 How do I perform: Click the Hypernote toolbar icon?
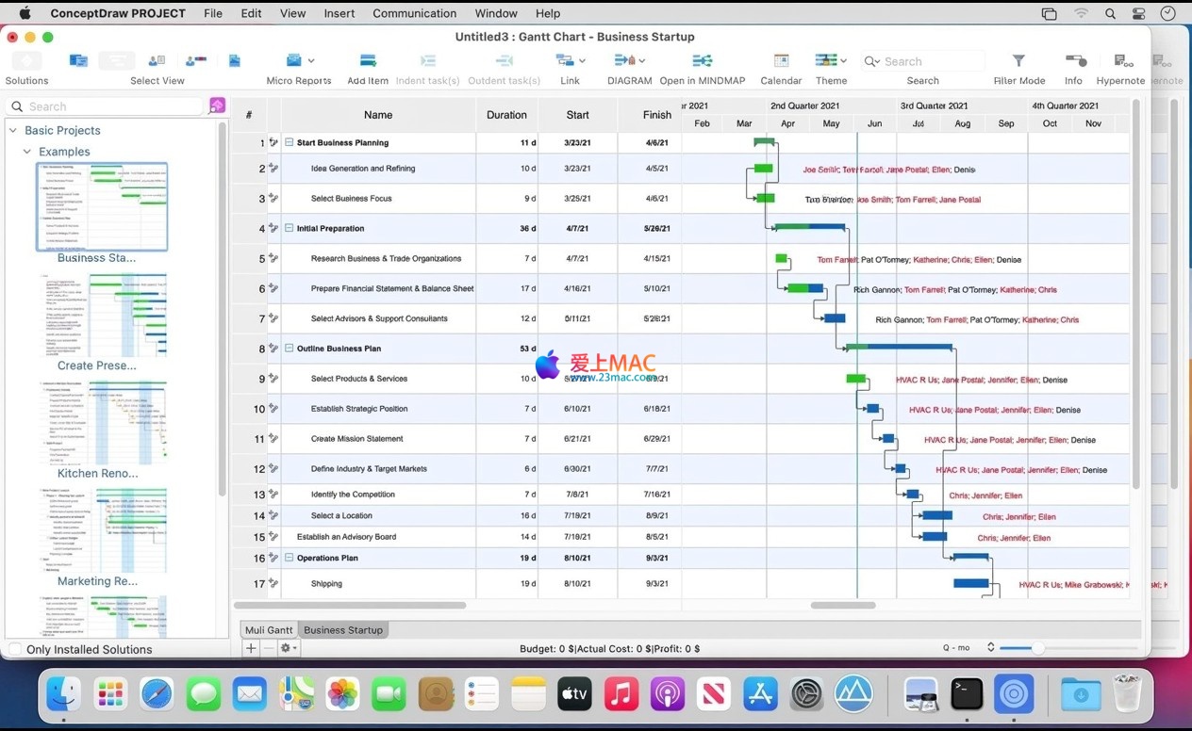point(1120,61)
